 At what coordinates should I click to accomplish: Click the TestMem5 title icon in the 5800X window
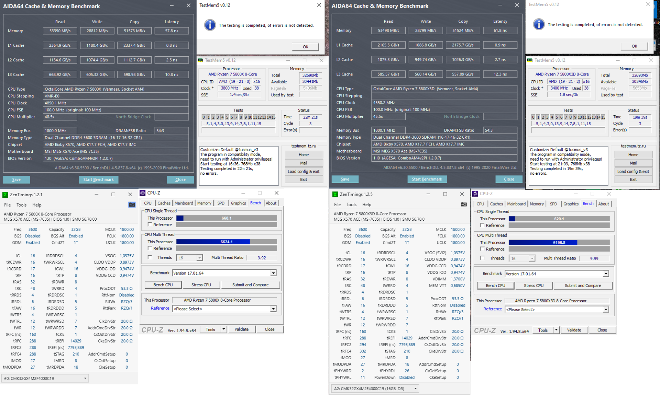point(200,60)
